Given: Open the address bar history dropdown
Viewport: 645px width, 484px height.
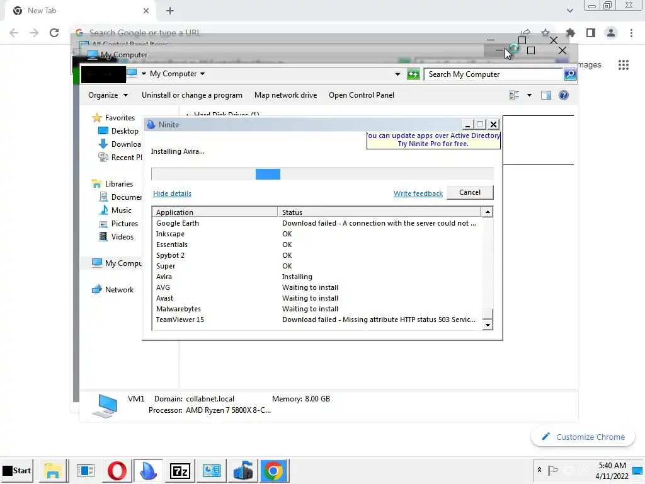Looking at the screenshot, I should click(x=397, y=74).
